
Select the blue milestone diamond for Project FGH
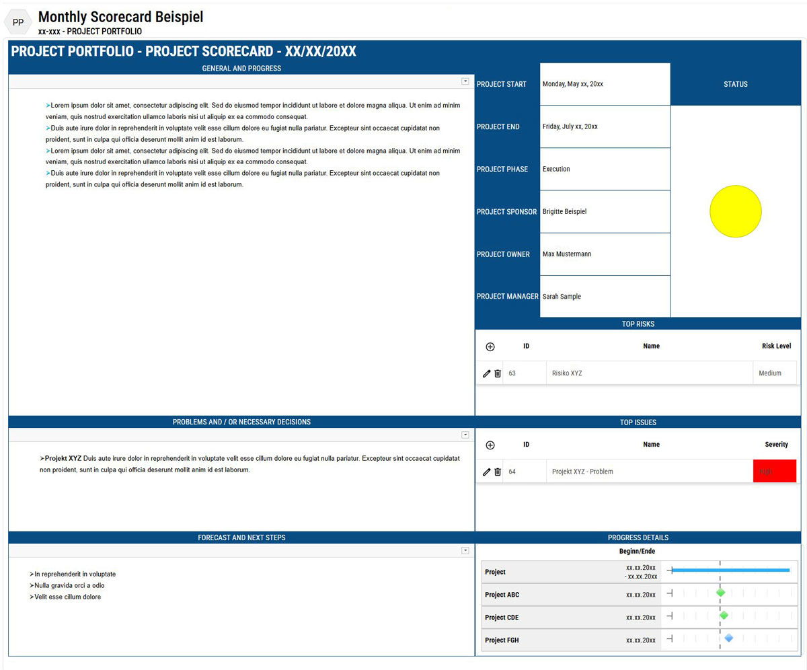[x=728, y=638]
